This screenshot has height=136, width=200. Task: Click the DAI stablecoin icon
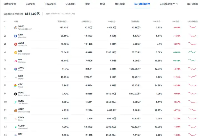[x=16, y=53]
